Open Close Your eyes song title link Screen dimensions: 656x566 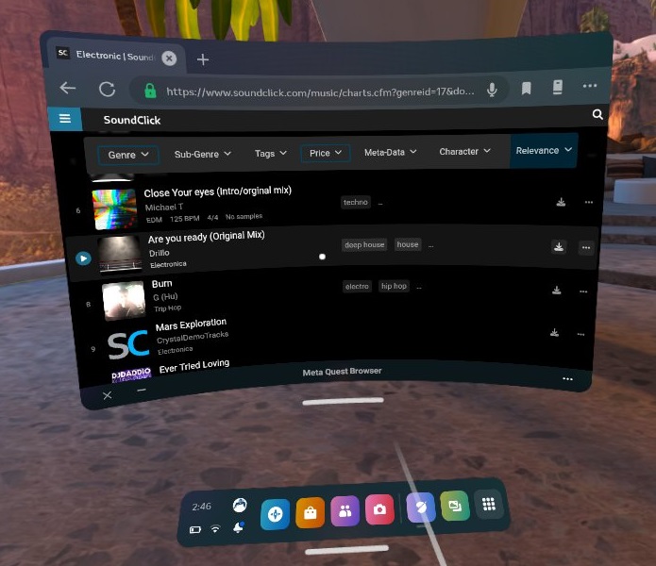click(x=217, y=191)
